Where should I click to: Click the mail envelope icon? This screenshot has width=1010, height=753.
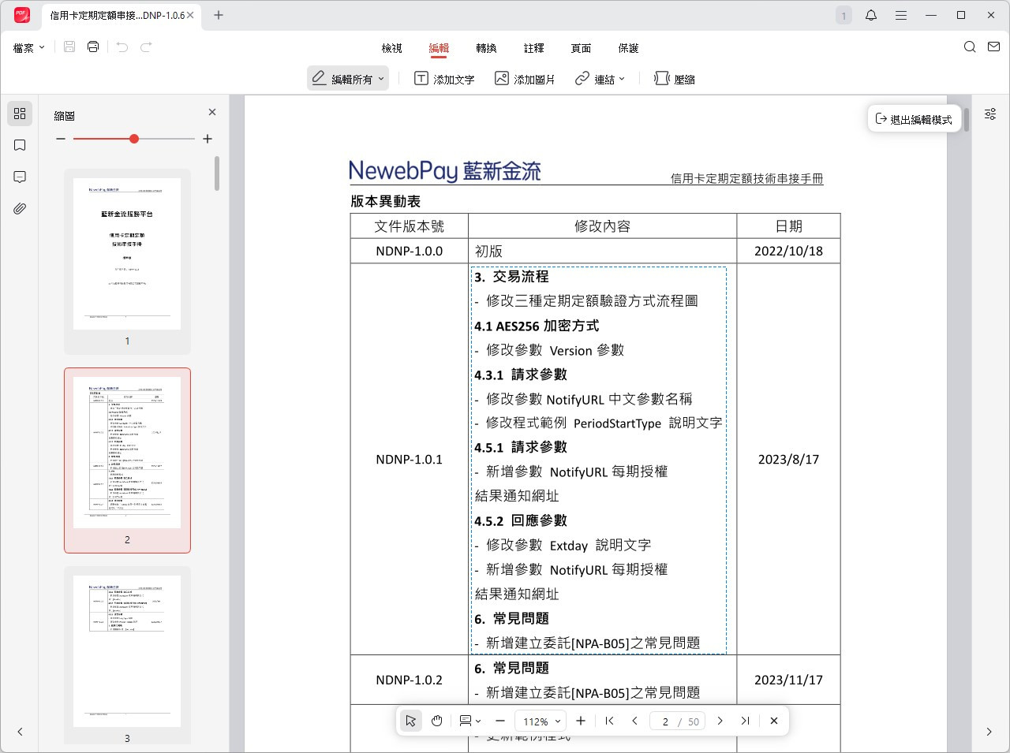click(x=993, y=47)
